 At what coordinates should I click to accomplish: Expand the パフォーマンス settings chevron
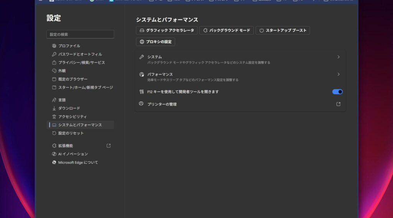click(338, 74)
